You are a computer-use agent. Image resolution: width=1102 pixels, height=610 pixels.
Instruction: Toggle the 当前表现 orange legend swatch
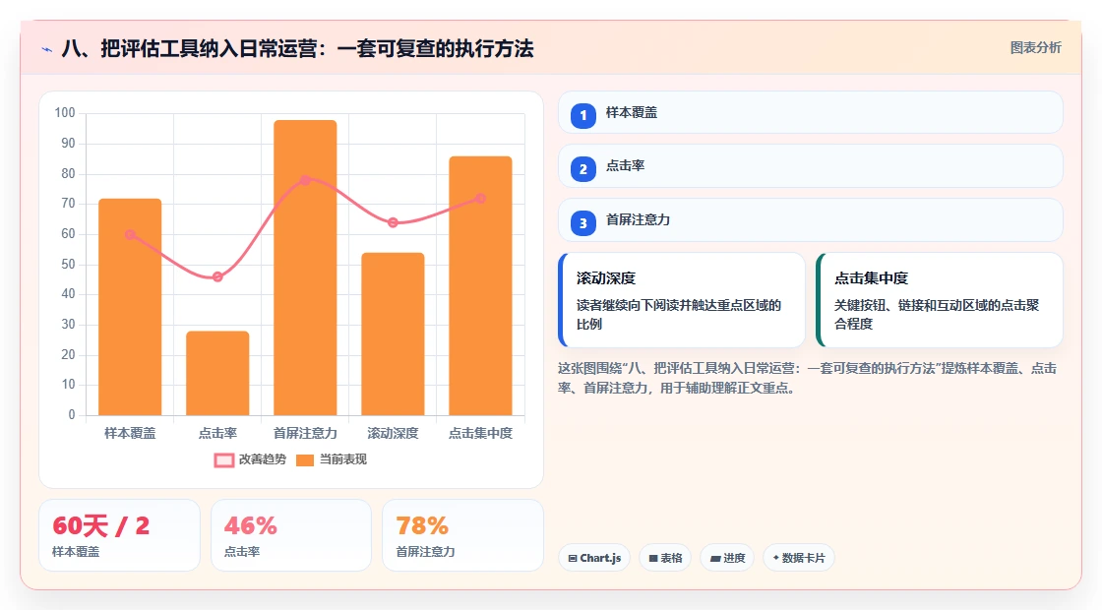click(x=305, y=460)
